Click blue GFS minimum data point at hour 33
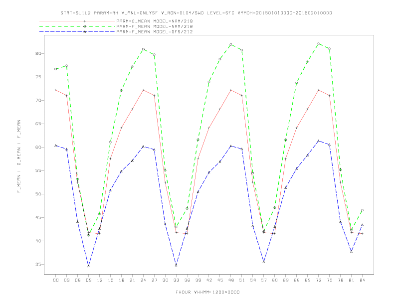This screenshot has height=305, width=395. click(176, 265)
